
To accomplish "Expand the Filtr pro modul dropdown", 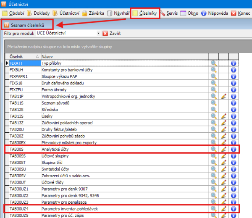I will click(x=98, y=33).
